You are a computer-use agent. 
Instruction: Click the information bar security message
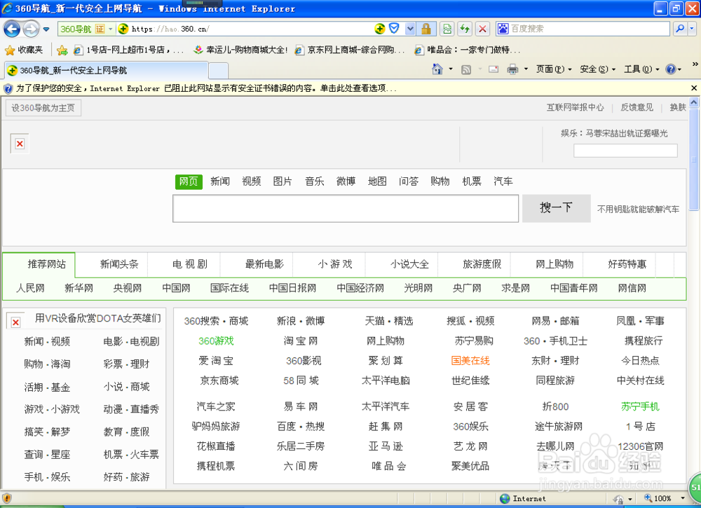point(206,88)
